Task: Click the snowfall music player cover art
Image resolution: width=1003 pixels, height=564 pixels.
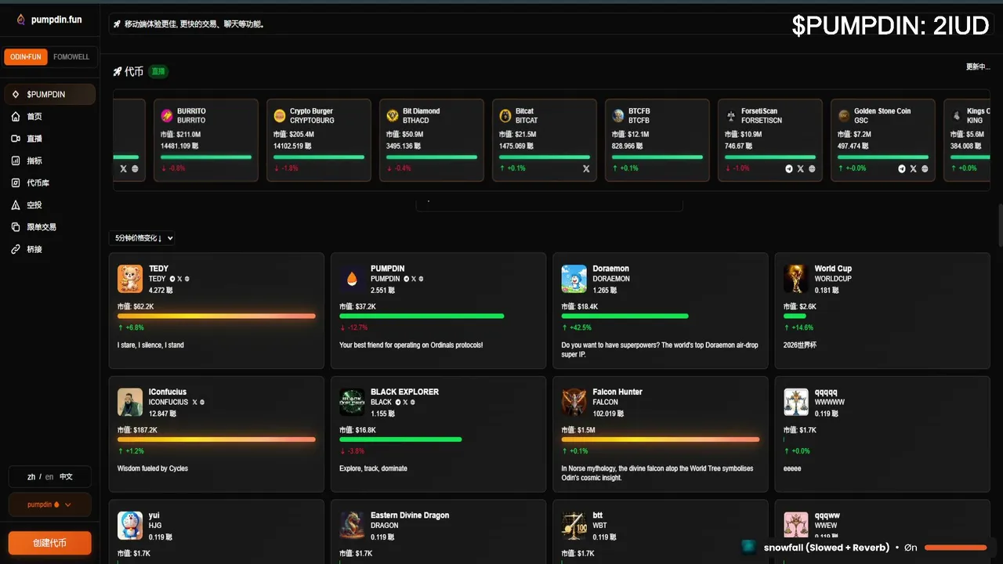Action: (x=749, y=547)
